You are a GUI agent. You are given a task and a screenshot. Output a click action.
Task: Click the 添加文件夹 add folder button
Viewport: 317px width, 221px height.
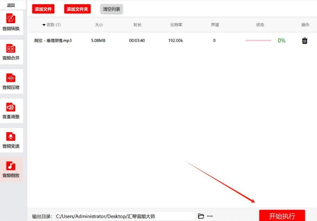click(77, 9)
